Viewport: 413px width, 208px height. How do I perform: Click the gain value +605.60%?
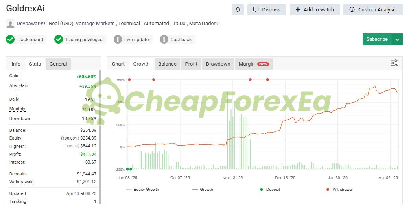pos(87,77)
